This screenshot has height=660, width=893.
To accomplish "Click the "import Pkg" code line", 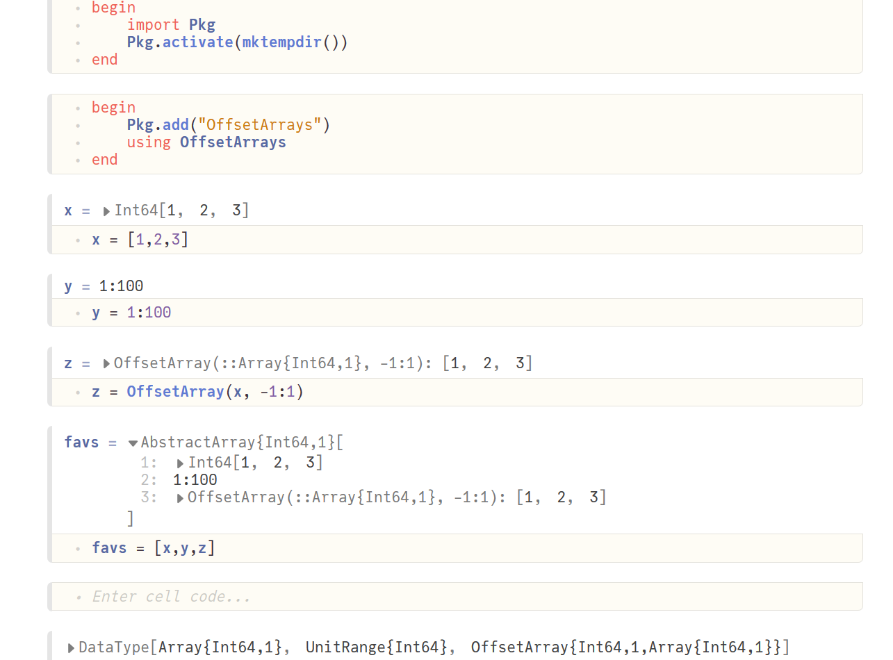I will pyautogui.click(x=171, y=25).
